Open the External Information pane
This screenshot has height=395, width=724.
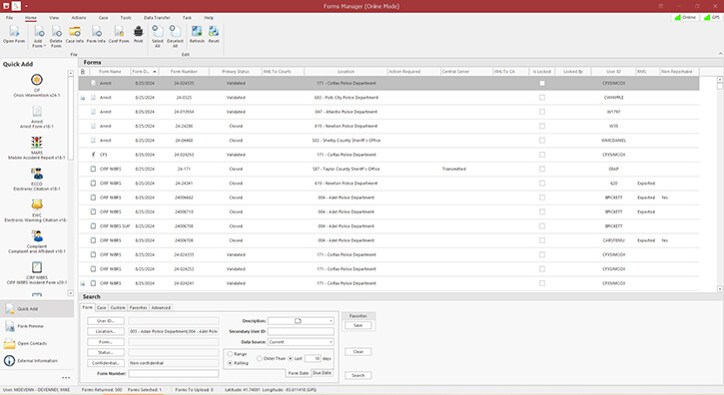pyautogui.click(x=37, y=361)
